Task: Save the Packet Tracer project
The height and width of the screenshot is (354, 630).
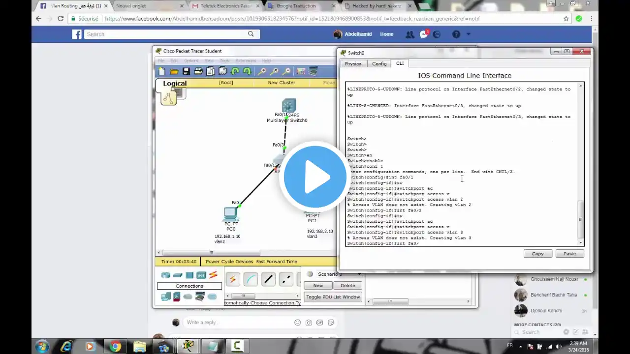Action: pyautogui.click(x=186, y=71)
